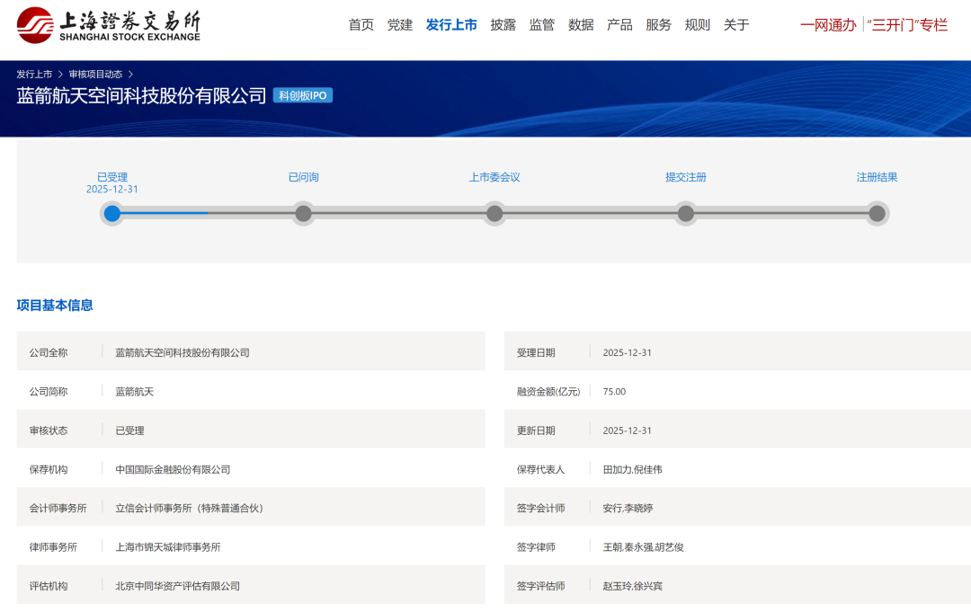
Task: Click the 一网通办 link
Action: (827, 24)
